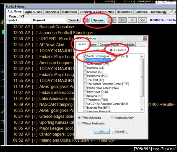Close the News Options dialog
Screen dimensions: 177x152
click(x=145, y=39)
